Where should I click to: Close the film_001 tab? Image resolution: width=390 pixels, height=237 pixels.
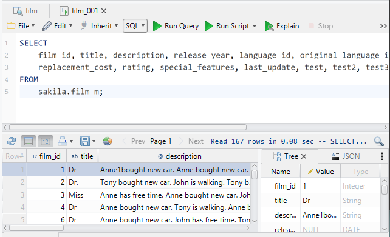point(104,11)
